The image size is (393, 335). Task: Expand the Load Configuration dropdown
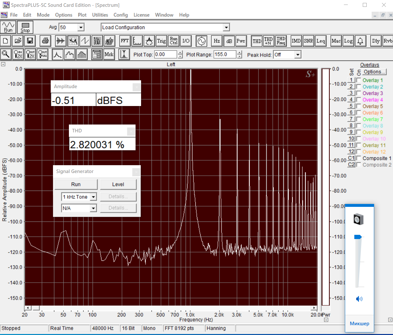click(x=226, y=28)
